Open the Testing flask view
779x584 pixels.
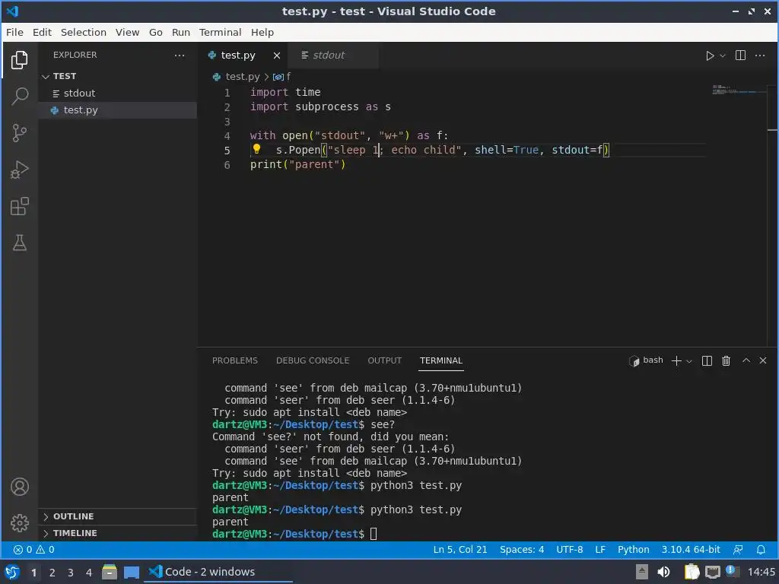pos(19,243)
